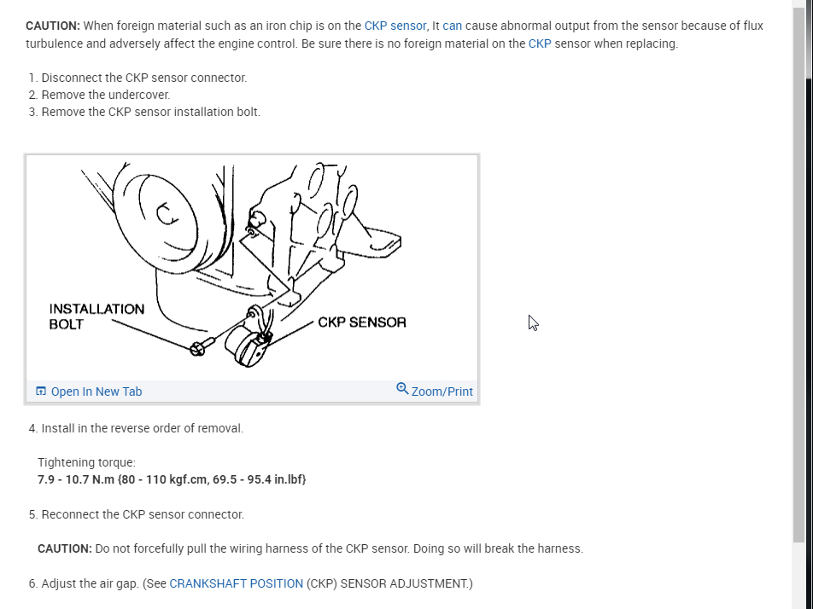This screenshot has height=609, width=813.
Task: Open the 'CKP sensor' link in first caution line
Action: coord(395,26)
